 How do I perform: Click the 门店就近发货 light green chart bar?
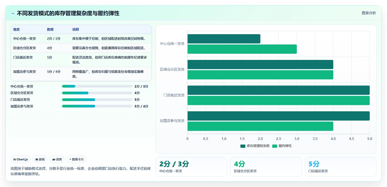coord(279,100)
